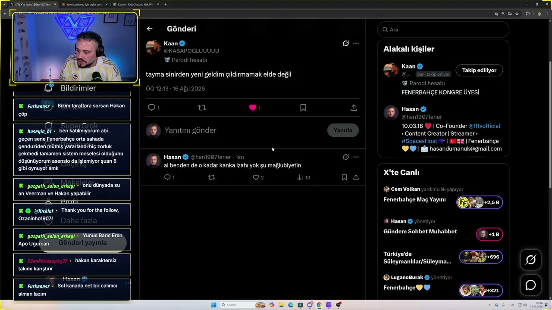
Task: Open Hasan's avatar on the reply
Action: tap(153, 161)
